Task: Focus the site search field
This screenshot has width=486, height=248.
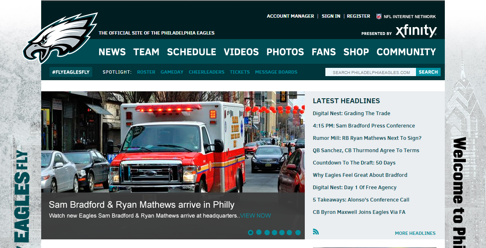Action: tap(370, 72)
